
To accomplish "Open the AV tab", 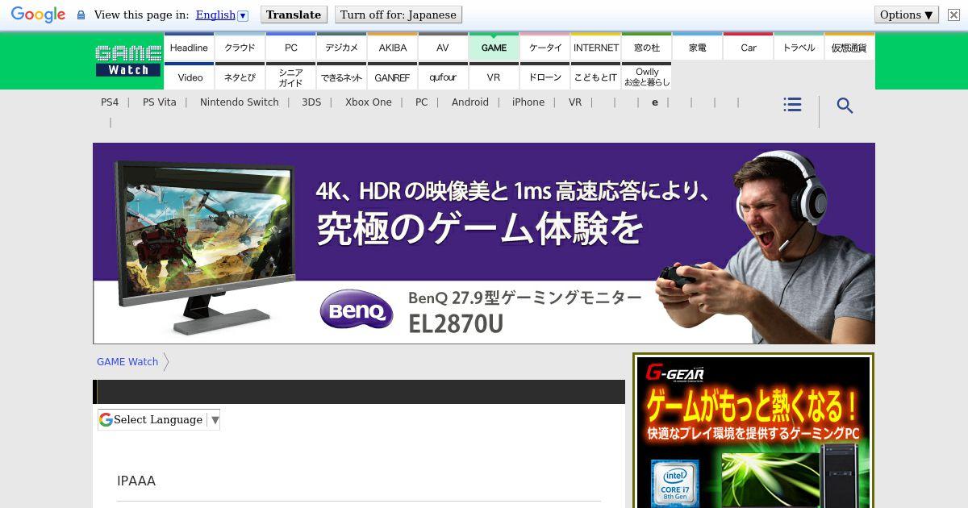I will click(443, 47).
